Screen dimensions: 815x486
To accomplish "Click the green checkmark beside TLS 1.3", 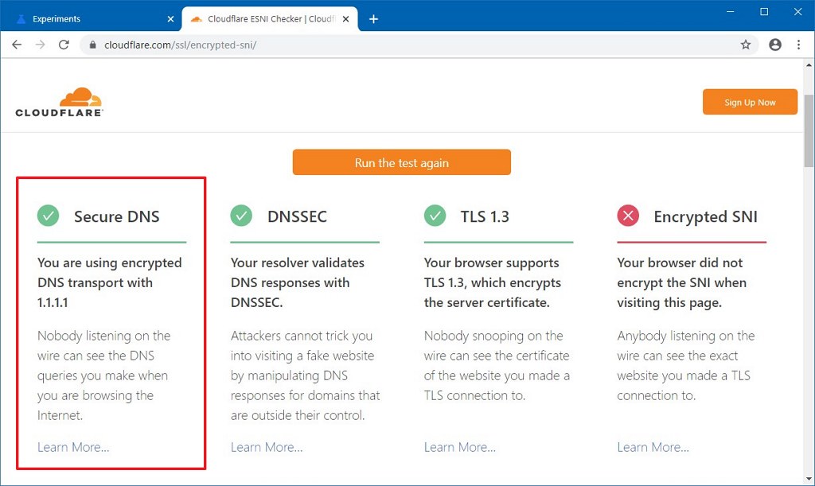I will [435, 216].
